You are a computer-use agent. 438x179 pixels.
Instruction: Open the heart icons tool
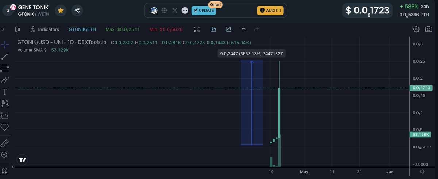pos(5,127)
